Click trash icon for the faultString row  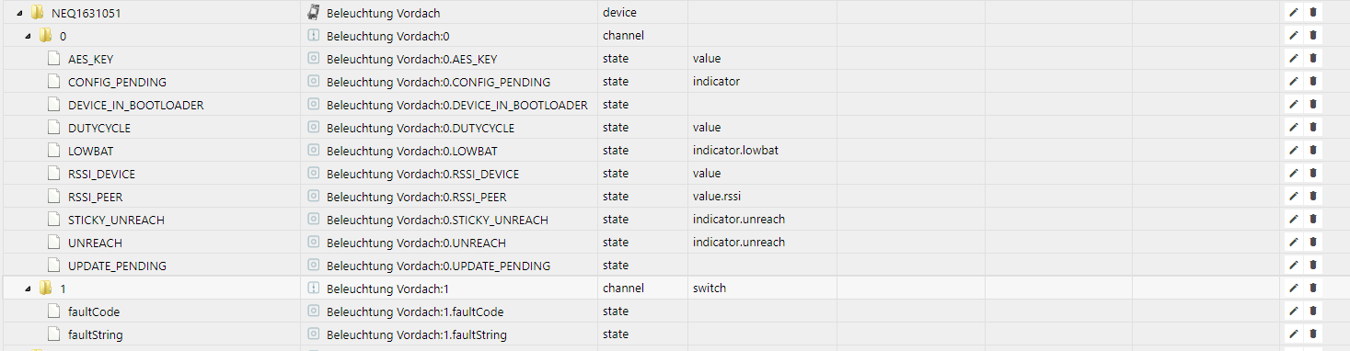(1313, 334)
